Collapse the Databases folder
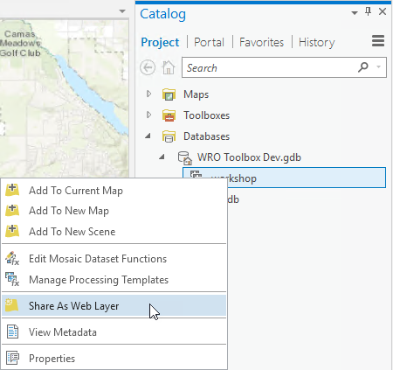Image resolution: width=393 pixels, height=370 pixels. tap(148, 136)
